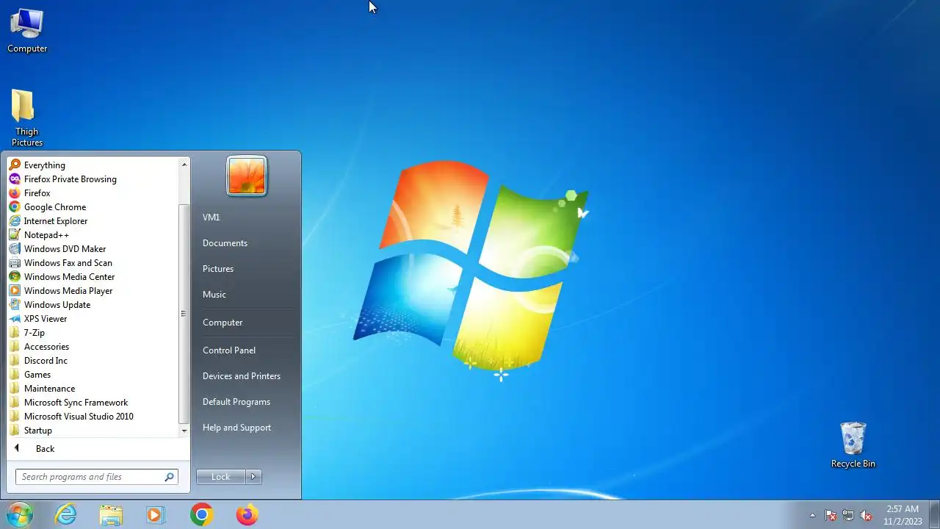Open the Everything search program icon
Screen dimensions: 940x529
coord(15,165)
